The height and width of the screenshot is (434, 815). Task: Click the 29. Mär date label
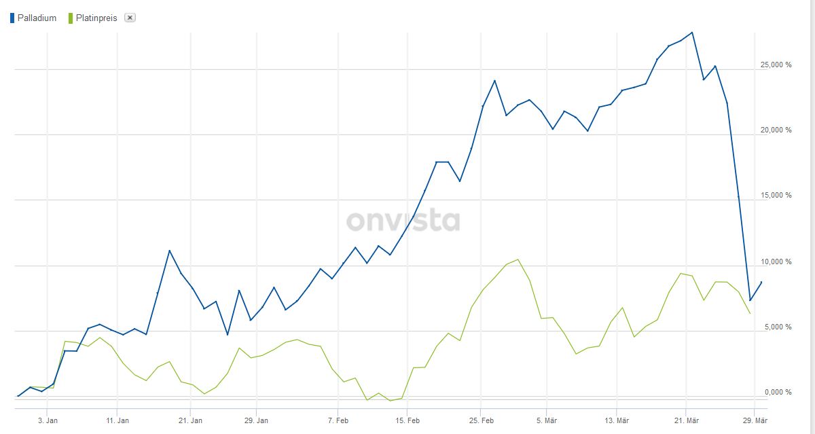[755, 421]
